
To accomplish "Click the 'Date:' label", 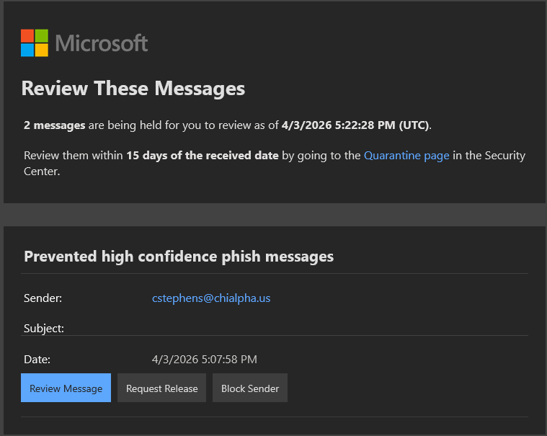I will 37,360.
